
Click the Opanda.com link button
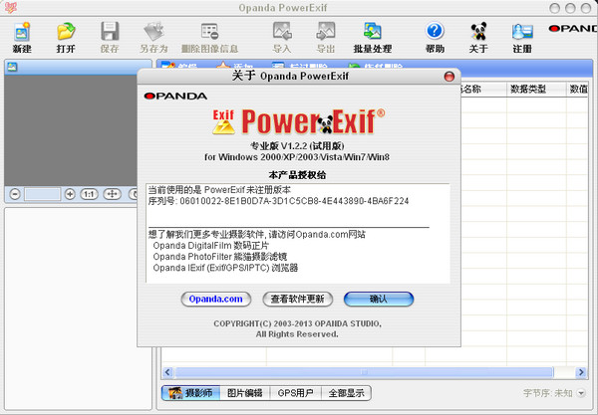pos(213,299)
